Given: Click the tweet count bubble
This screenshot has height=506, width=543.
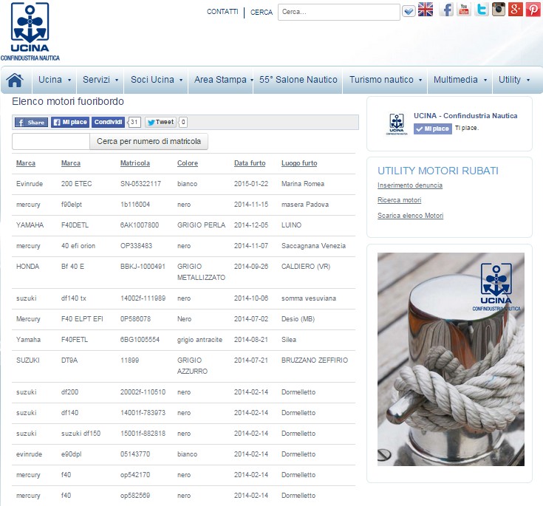Looking at the screenshot, I should (183, 123).
